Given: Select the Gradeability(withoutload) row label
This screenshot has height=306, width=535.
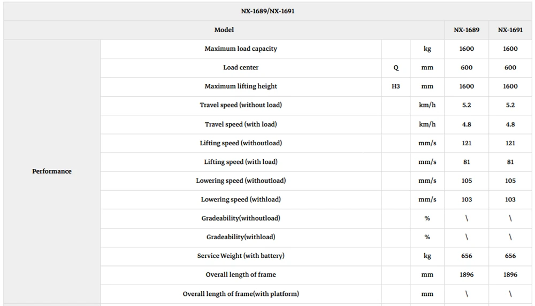Looking at the screenshot, I should 241,218.
